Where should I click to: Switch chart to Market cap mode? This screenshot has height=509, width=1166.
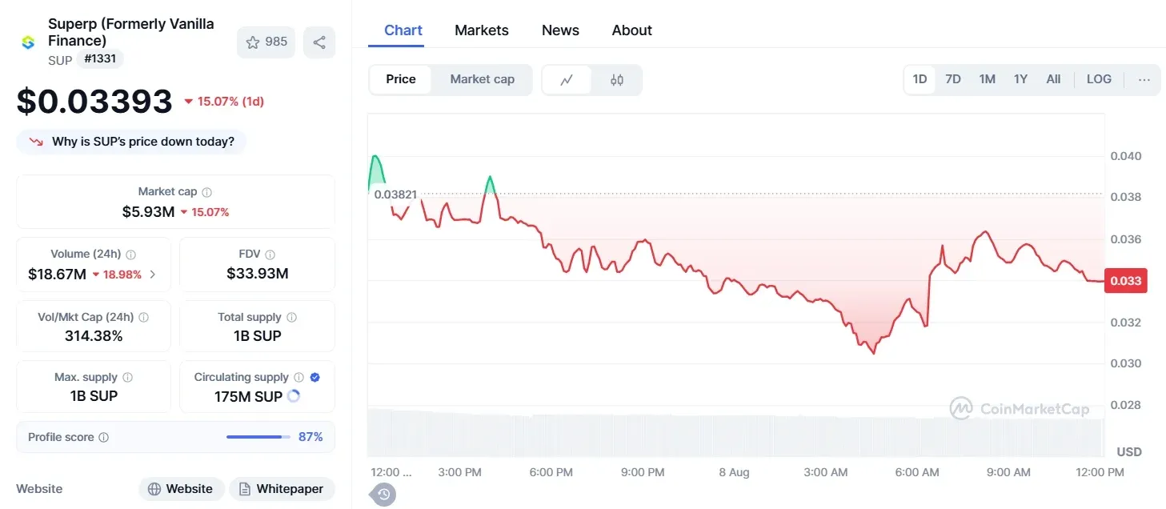(482, 79)
